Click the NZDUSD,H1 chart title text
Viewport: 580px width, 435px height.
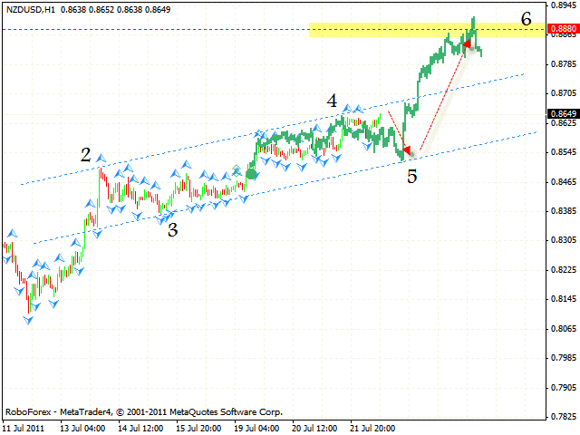point(29,6)
